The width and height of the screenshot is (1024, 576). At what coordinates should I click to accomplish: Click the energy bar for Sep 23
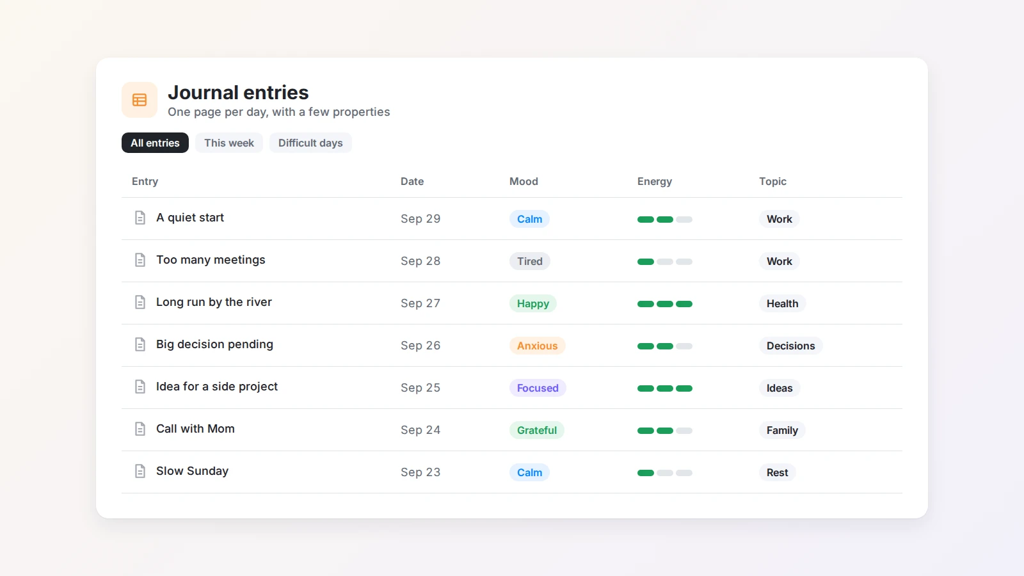pos(665,473)
